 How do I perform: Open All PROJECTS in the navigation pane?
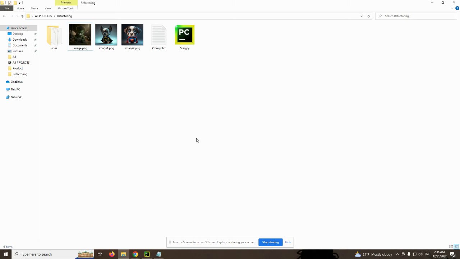(x=21, y=63)
